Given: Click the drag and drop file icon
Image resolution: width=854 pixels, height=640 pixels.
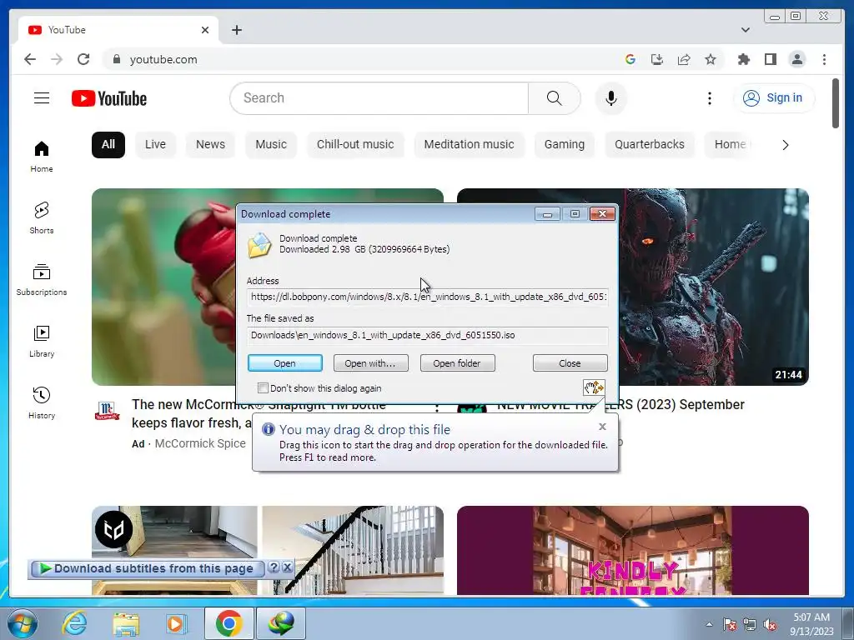Looking at the screenshot, I should click(x=594, y=387).
